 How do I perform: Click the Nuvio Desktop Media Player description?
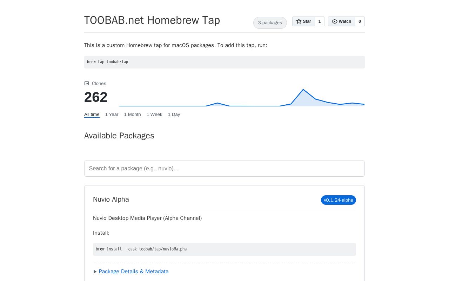pos(147,218)
